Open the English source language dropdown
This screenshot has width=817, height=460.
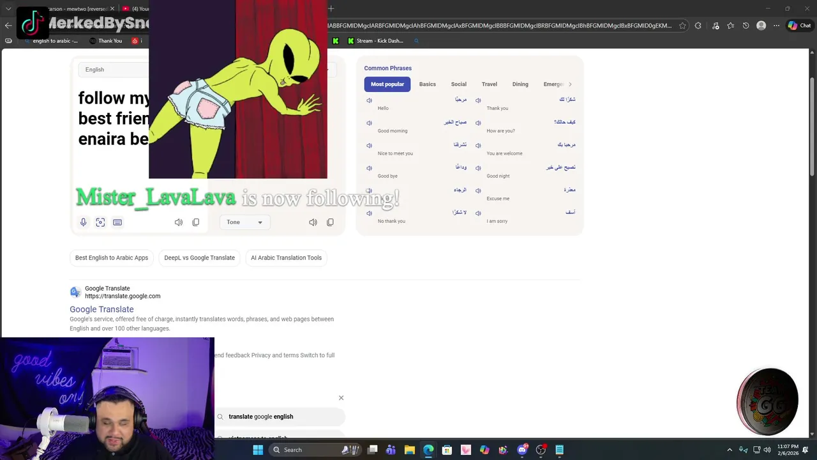tap(114, 70)
